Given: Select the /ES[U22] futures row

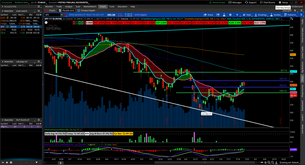Looking at the screenshot, I should click(21, 21).
